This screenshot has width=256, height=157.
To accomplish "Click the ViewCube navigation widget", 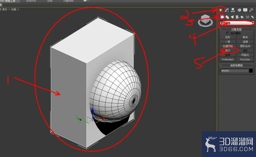I will pos(205,20).
